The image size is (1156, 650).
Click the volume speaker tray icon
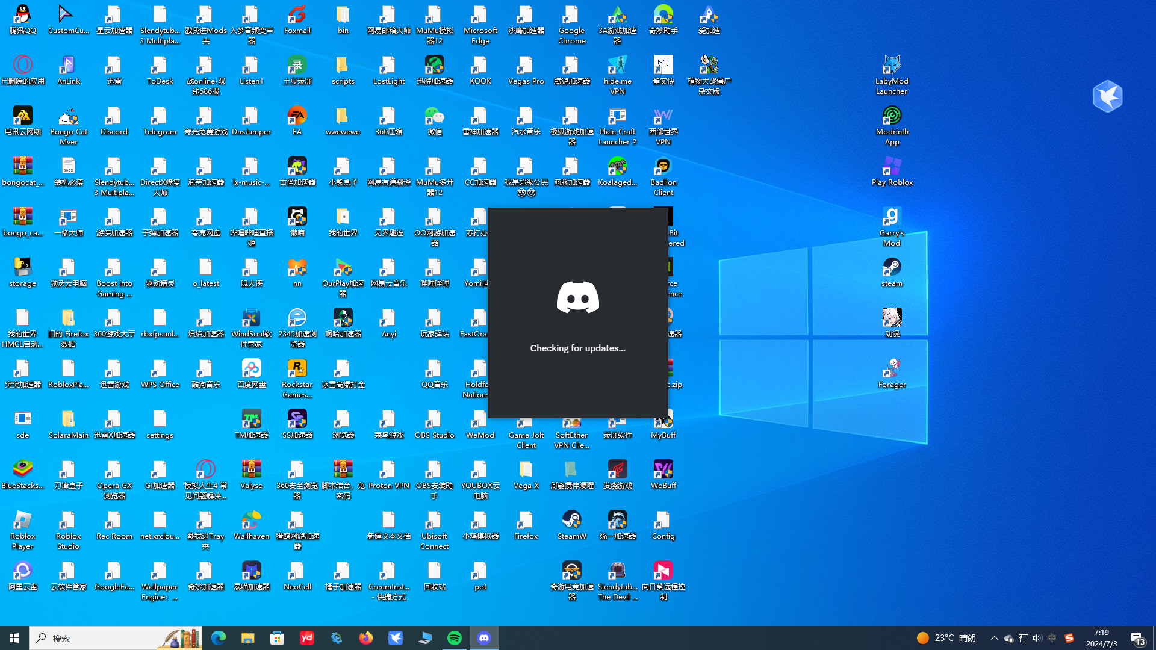[1037, 638]
